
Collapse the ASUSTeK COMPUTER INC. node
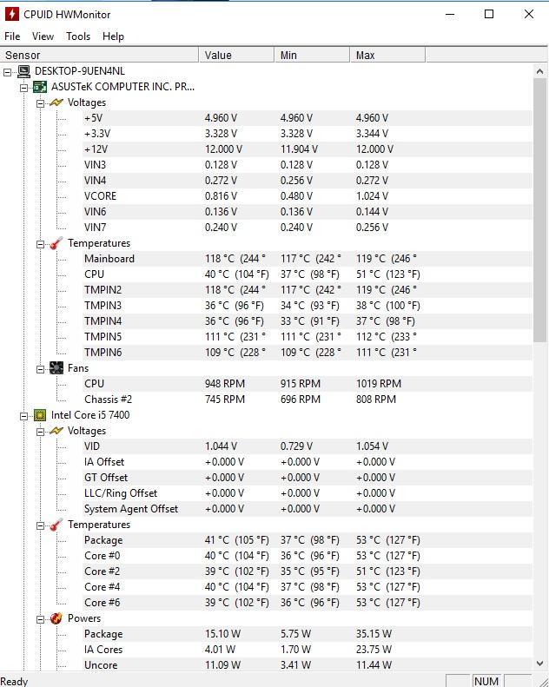click(x=23, y=88)
